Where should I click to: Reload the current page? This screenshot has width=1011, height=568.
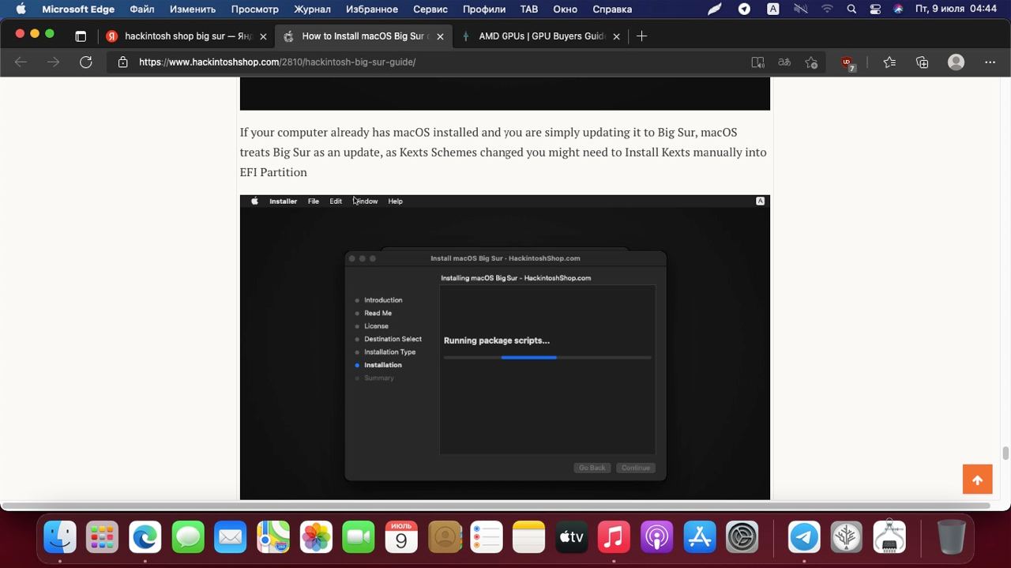pos(86,62)
